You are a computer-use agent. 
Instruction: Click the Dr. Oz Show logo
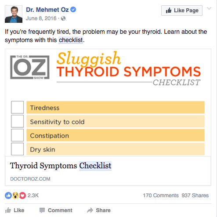click(x=30, y=68)
